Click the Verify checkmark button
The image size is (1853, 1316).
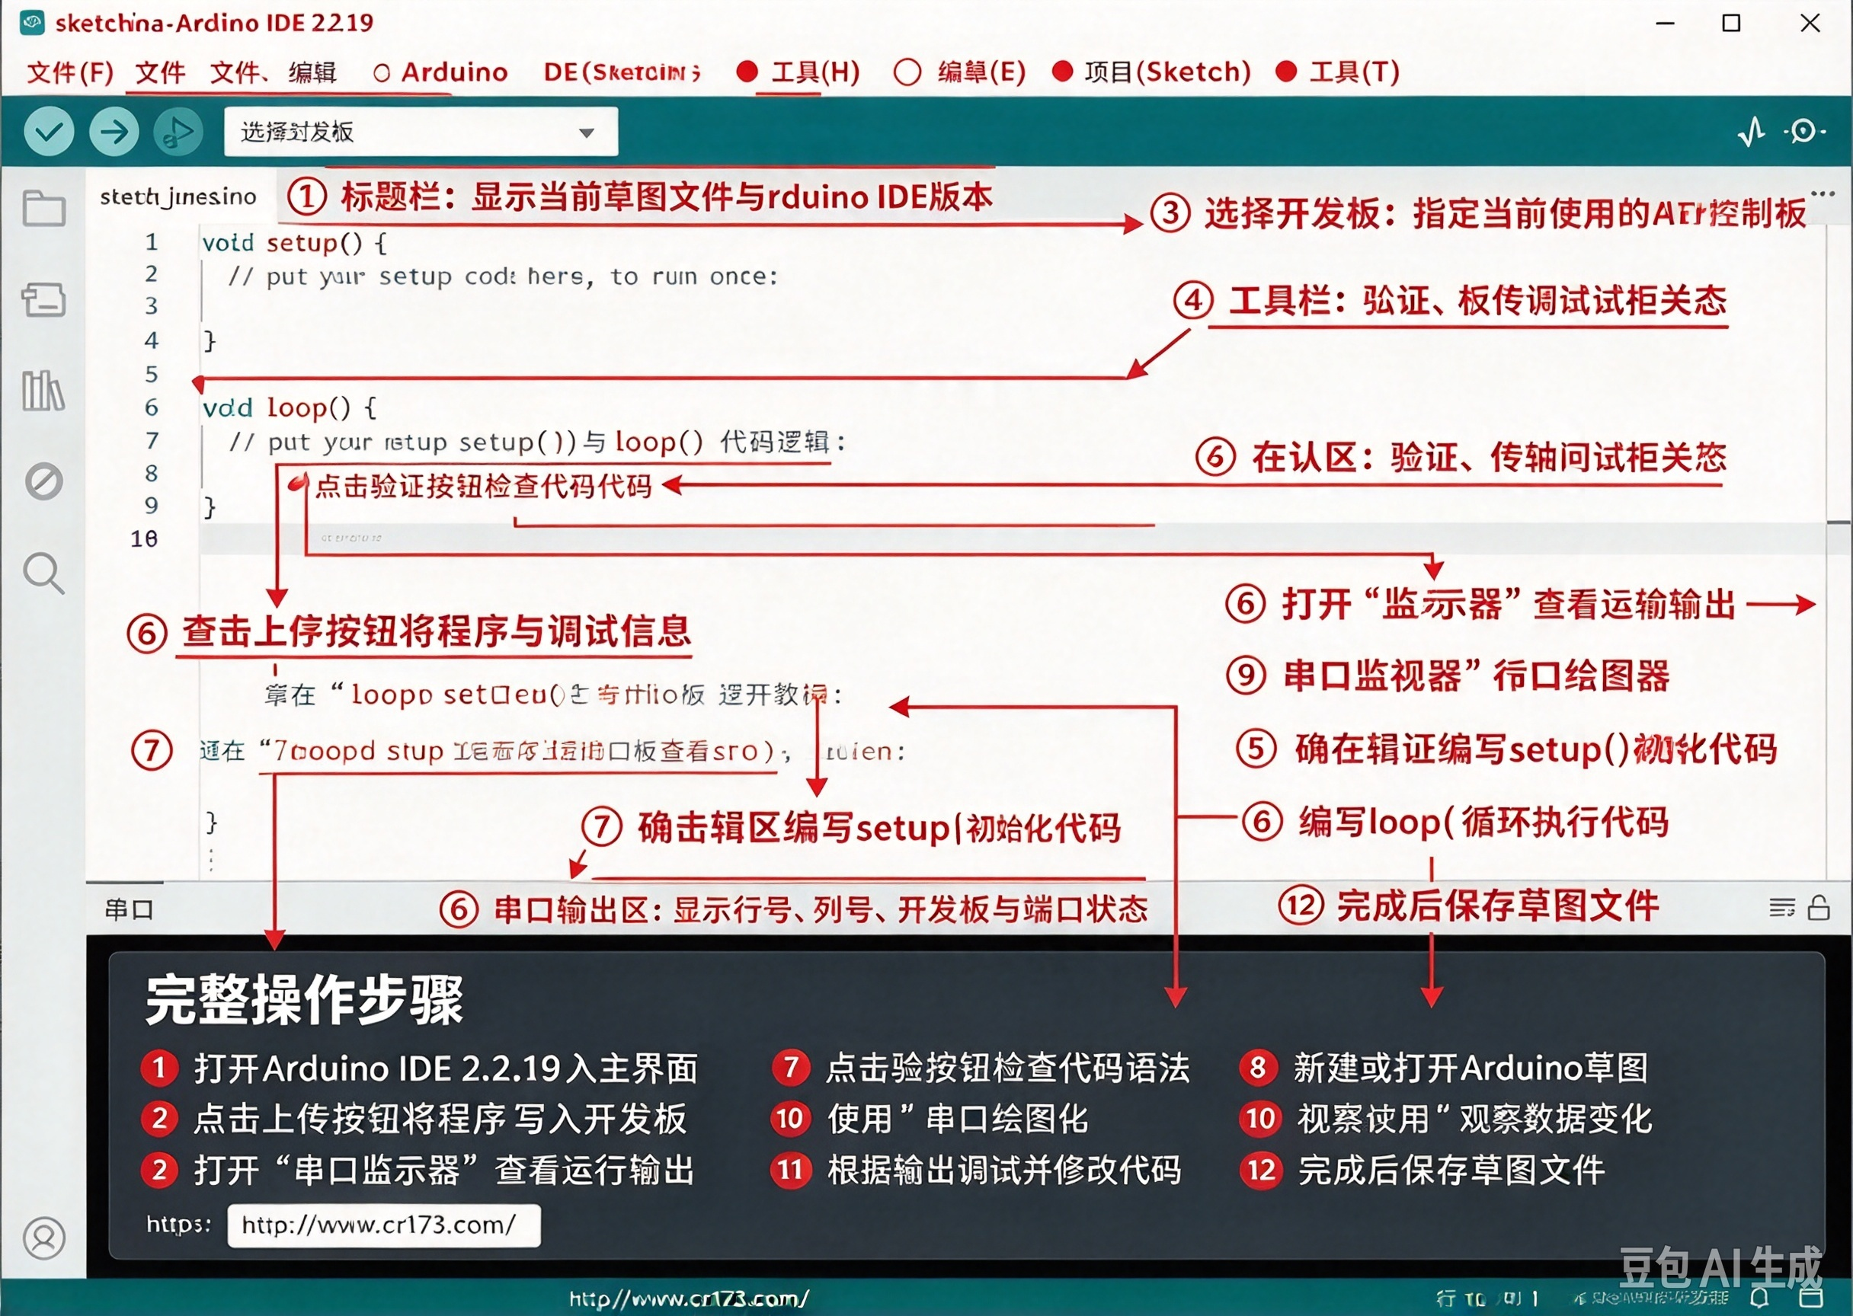click(x=49, y=131)
